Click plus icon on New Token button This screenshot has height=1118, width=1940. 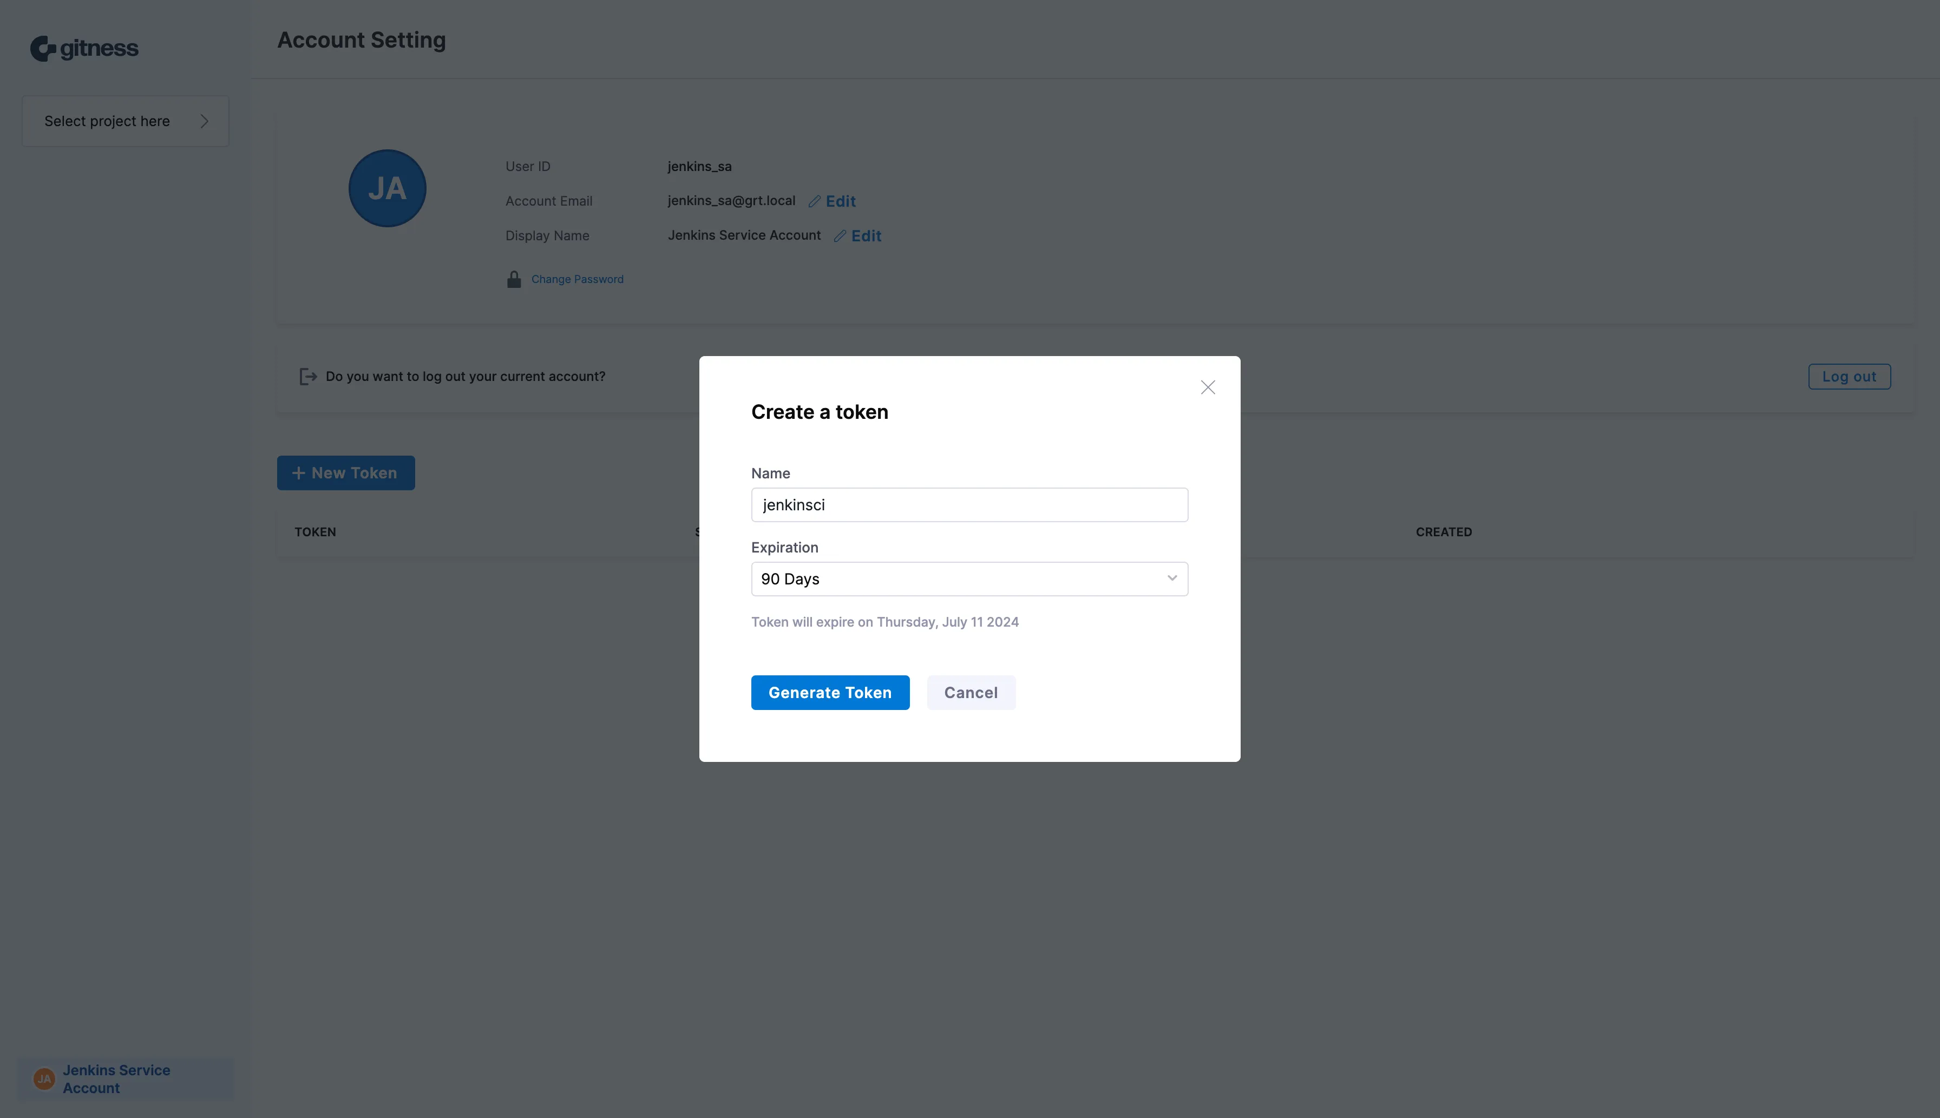coord(299,473)
